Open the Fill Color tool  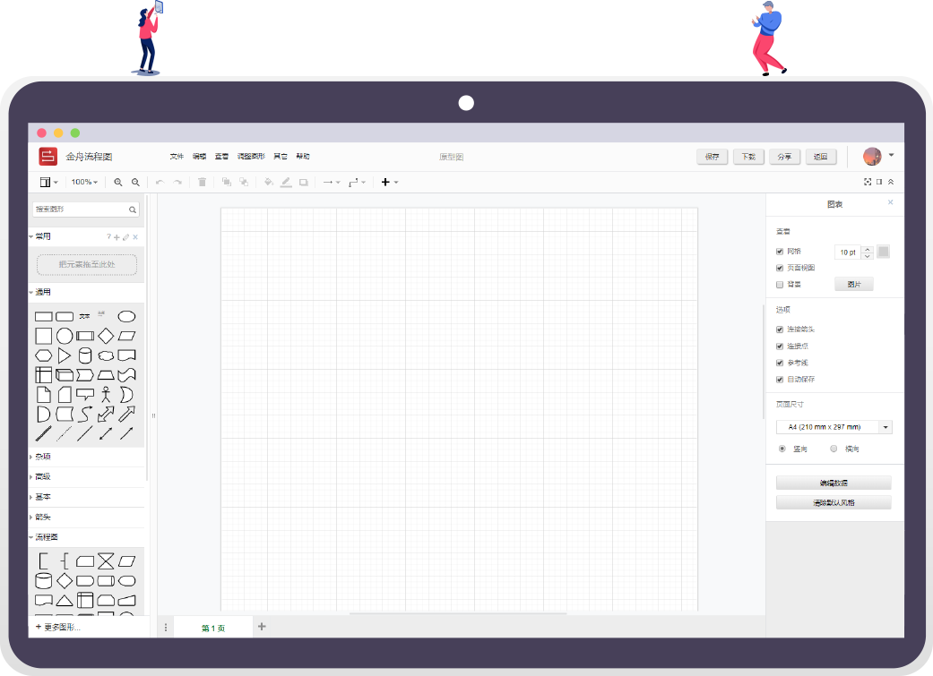click(268, 182)
